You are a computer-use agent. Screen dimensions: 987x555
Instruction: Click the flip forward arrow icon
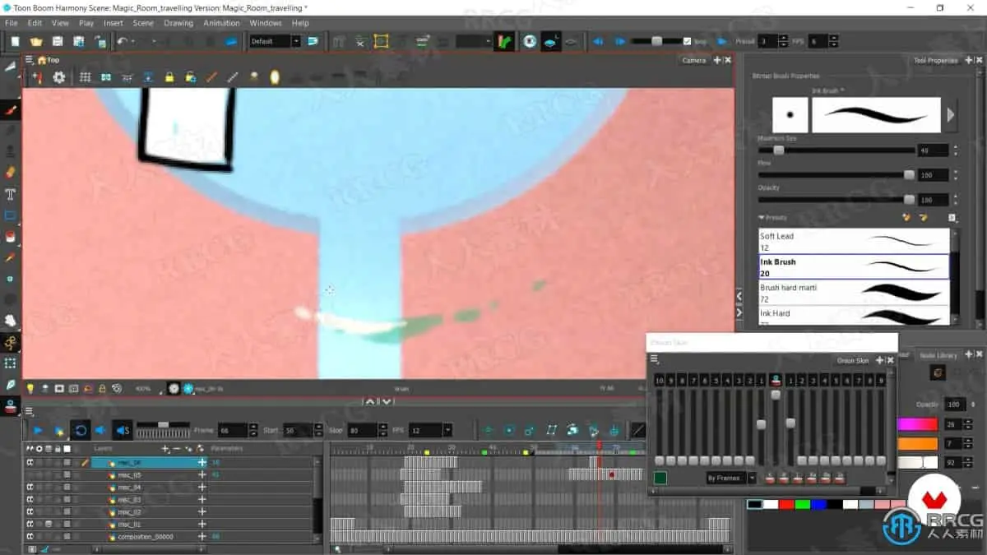[619, 41]
